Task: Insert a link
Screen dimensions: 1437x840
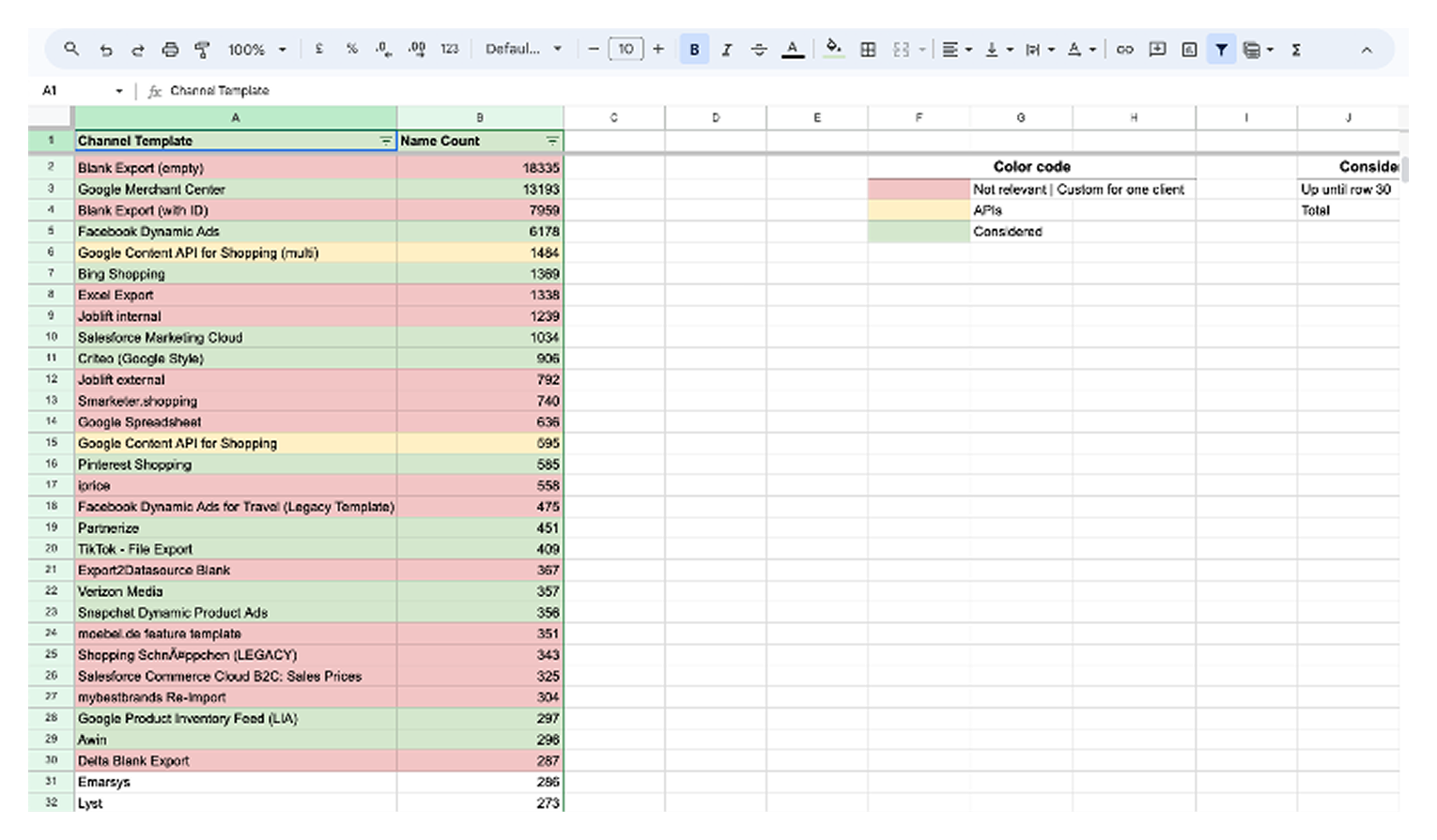Action: [x=1124, y=50]
